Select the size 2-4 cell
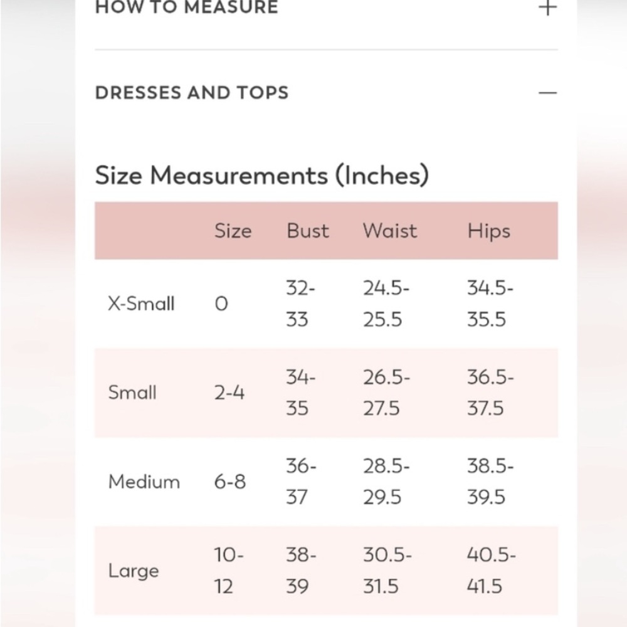This screenshot has width=627, height=627. tap(229, 393)
